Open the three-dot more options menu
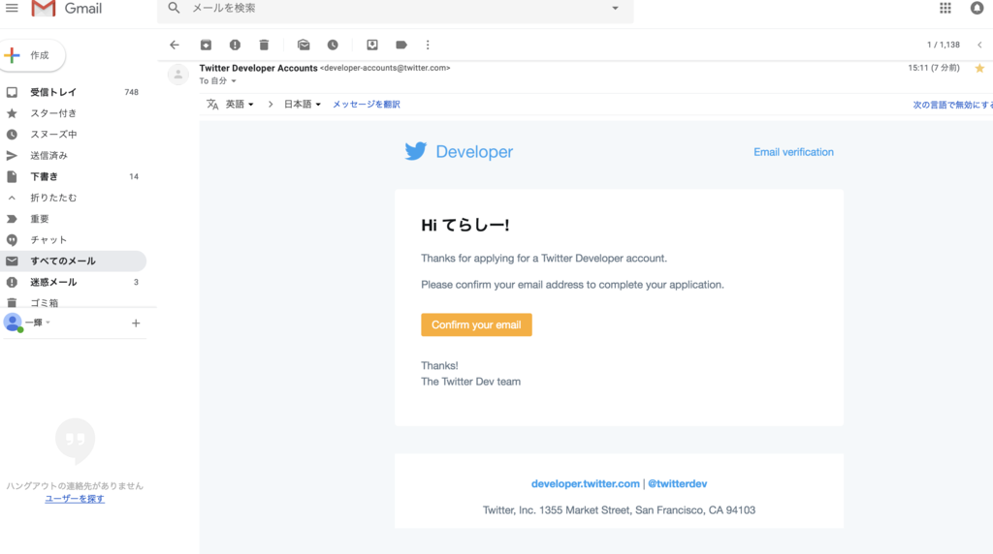 428,45
